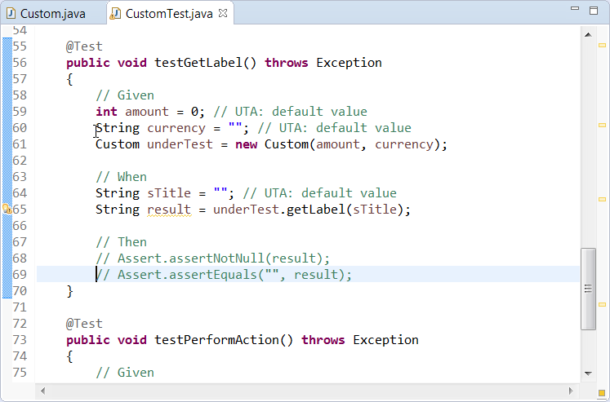Click the // Then comment
The width and height of the screenshot is (610, 402).
[122, 242]
